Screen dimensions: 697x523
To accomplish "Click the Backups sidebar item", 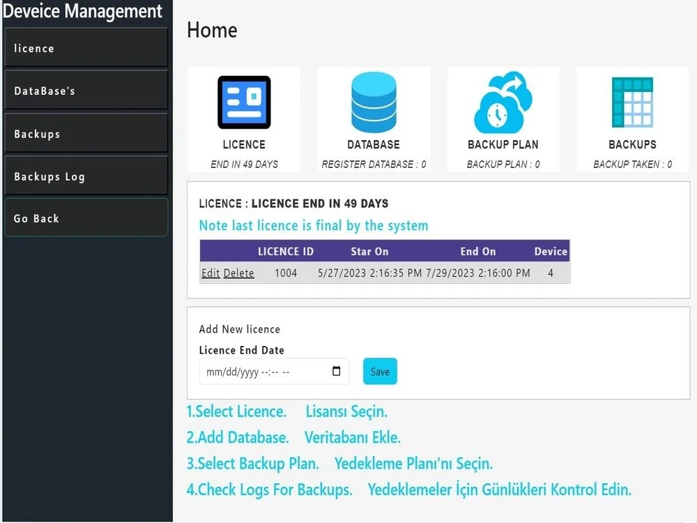I will pos(86,132).
